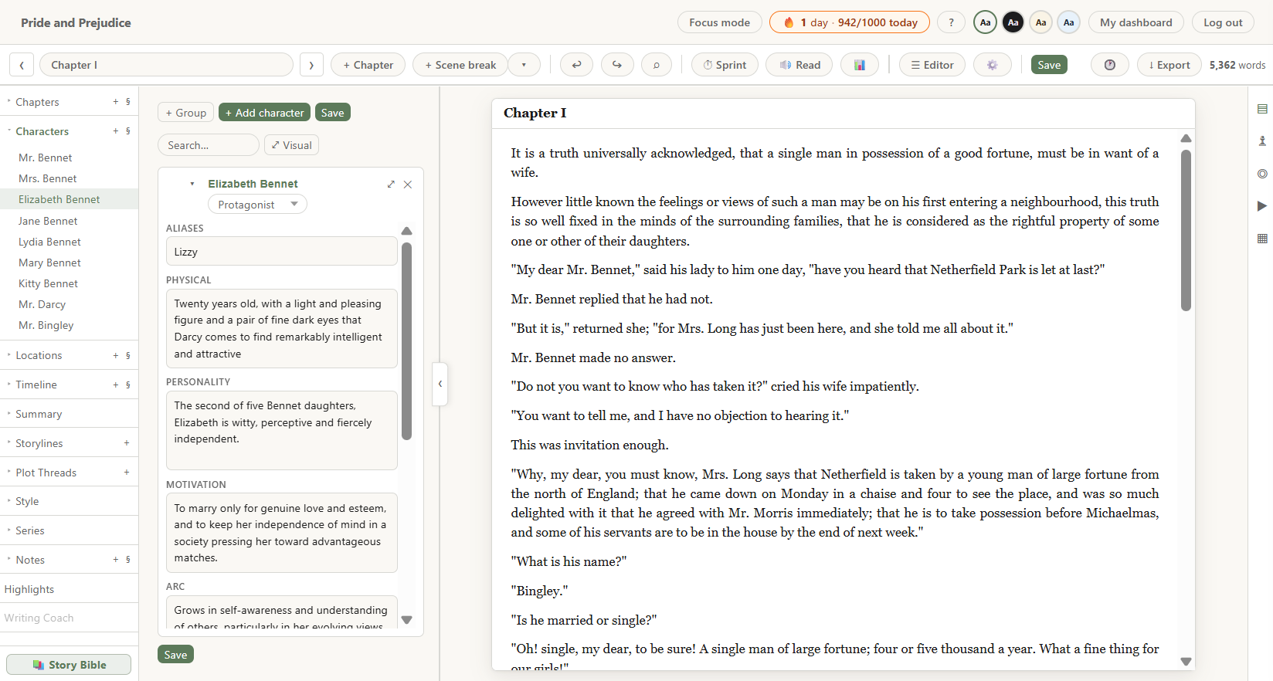
Task: Click the Export button
Action: [x=1169, y=65]
